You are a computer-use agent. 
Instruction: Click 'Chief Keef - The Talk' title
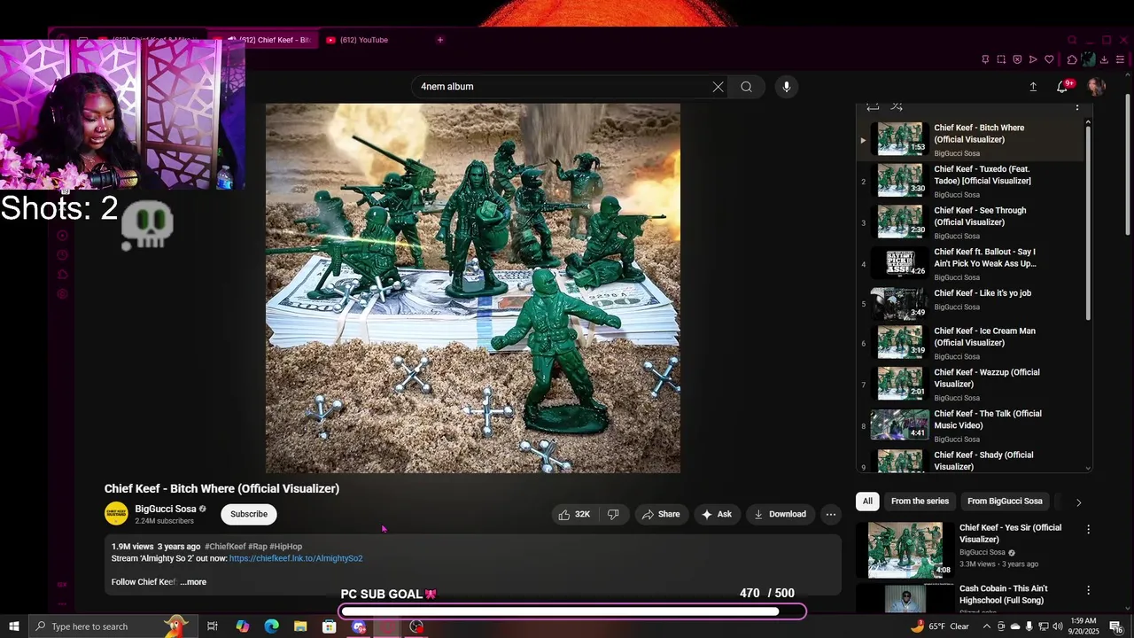988,419
